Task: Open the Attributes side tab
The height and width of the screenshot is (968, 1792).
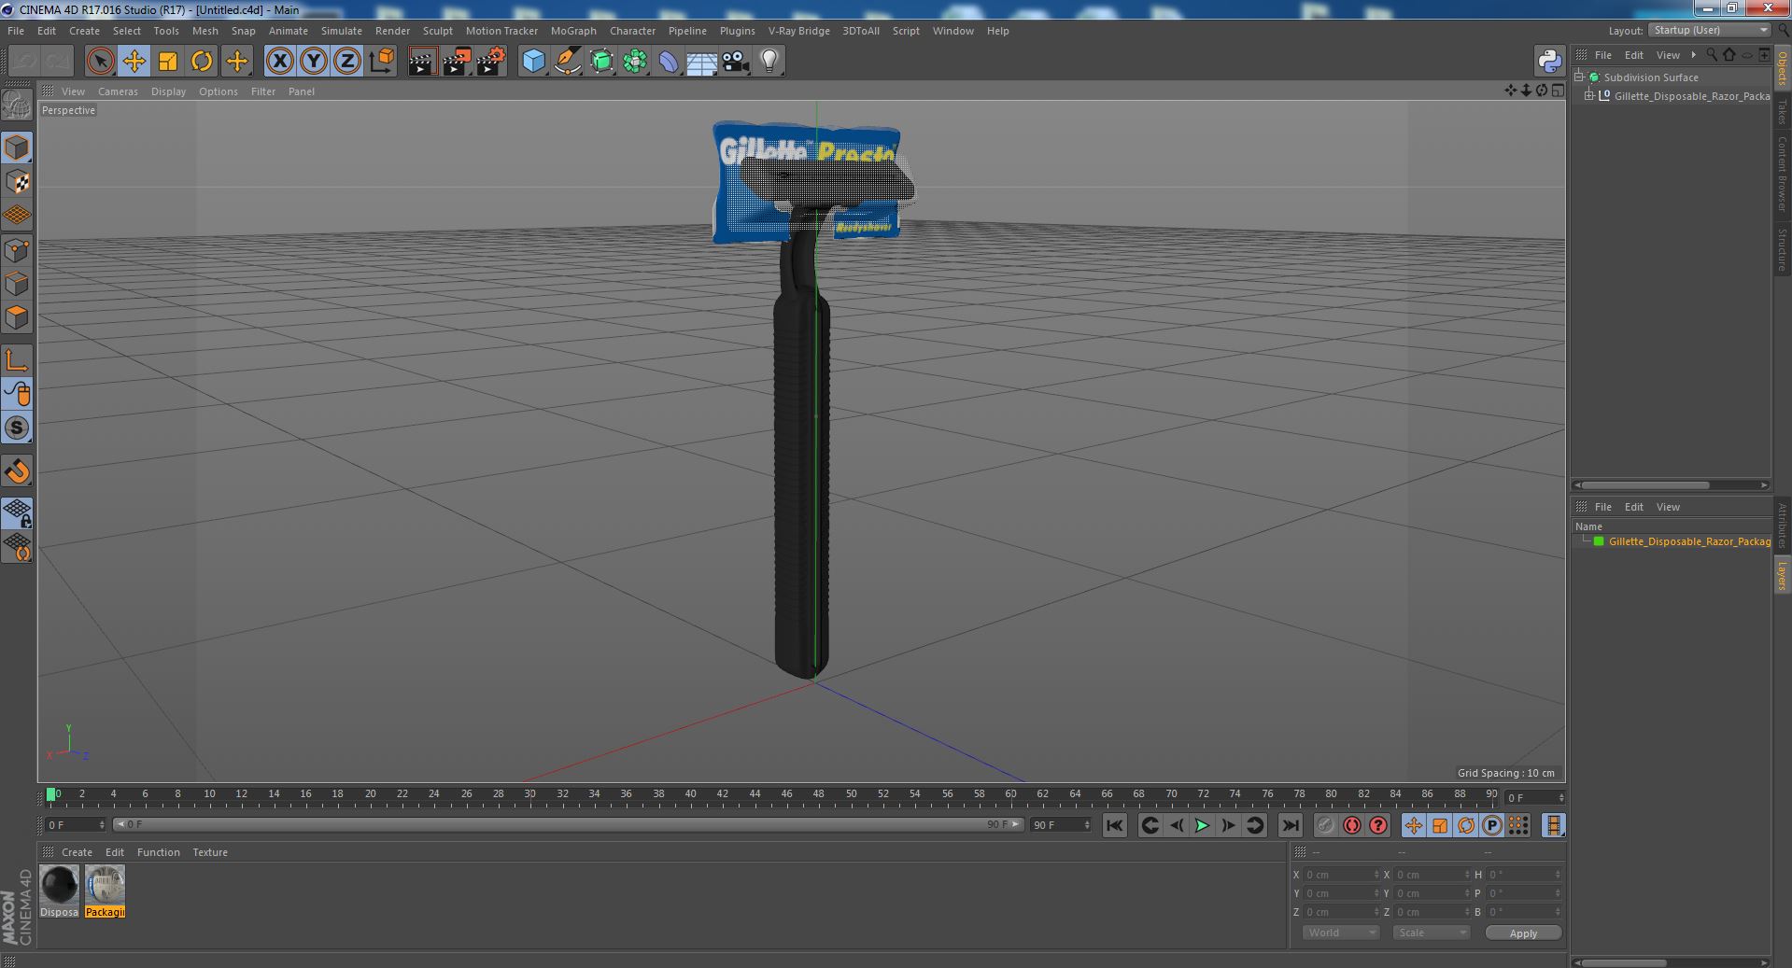Action: pos(1782,526)
